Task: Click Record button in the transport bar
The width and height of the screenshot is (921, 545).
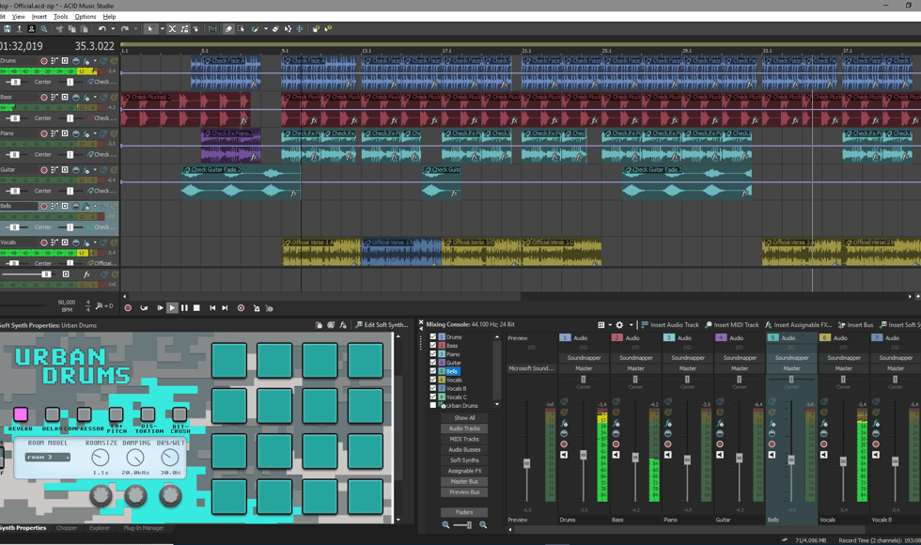Action: [x=128, y=308]
